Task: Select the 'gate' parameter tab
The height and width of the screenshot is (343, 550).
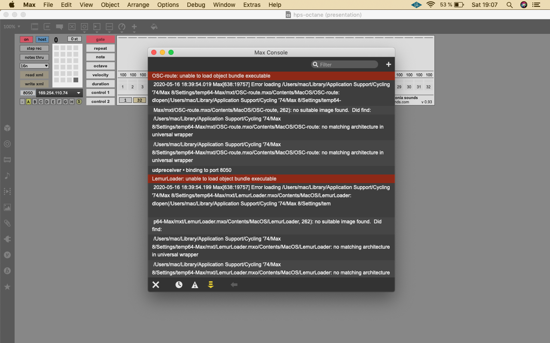Action: (x=101, y=39)
